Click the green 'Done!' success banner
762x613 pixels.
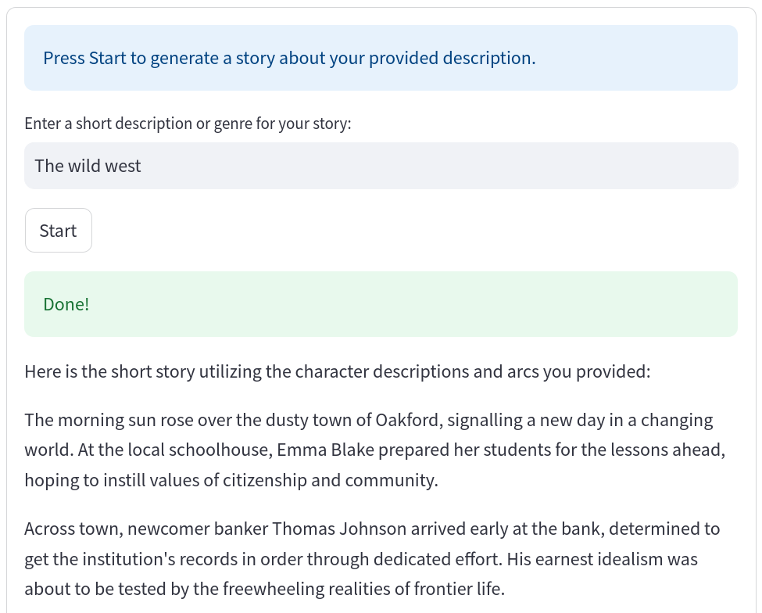381,304
